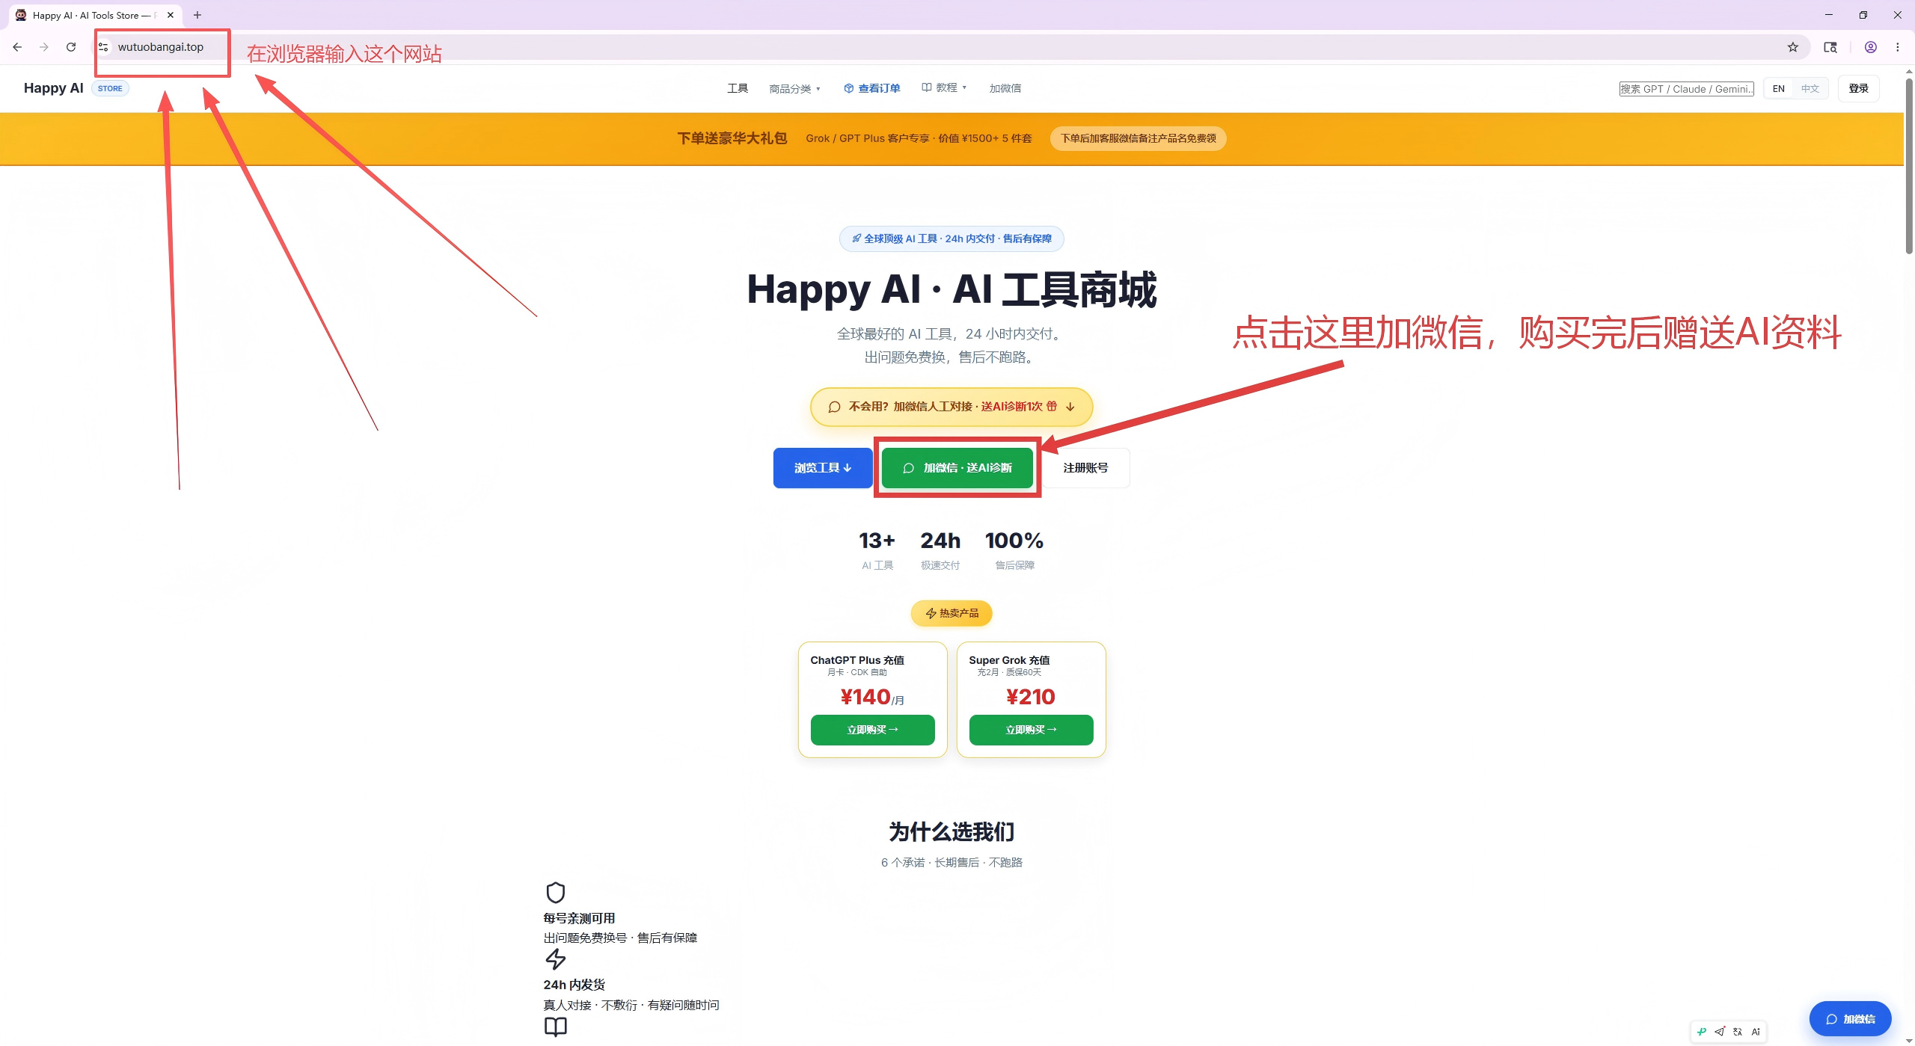Click the 热卖产品 hot products badge

[x=952, y=613]
